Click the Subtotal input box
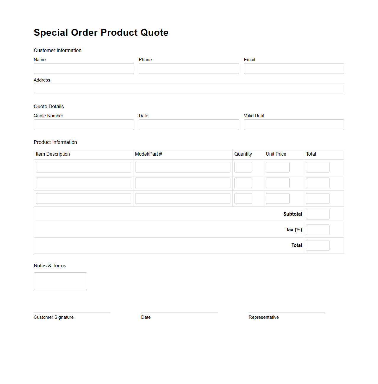 tap(317, 214)
